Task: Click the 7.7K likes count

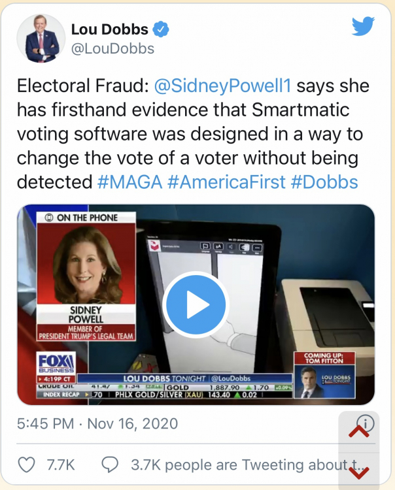Action: pos(62,465)
